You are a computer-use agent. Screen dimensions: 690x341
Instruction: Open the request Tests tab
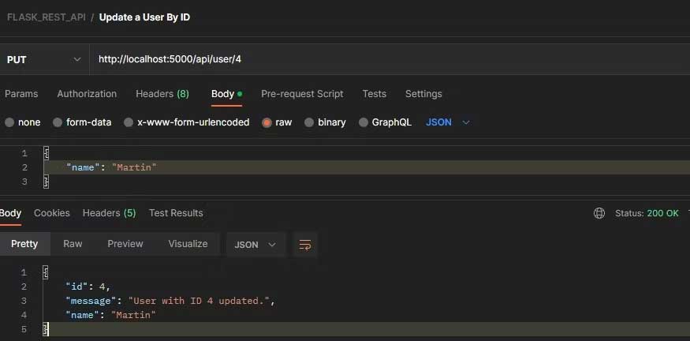(375, 94)
